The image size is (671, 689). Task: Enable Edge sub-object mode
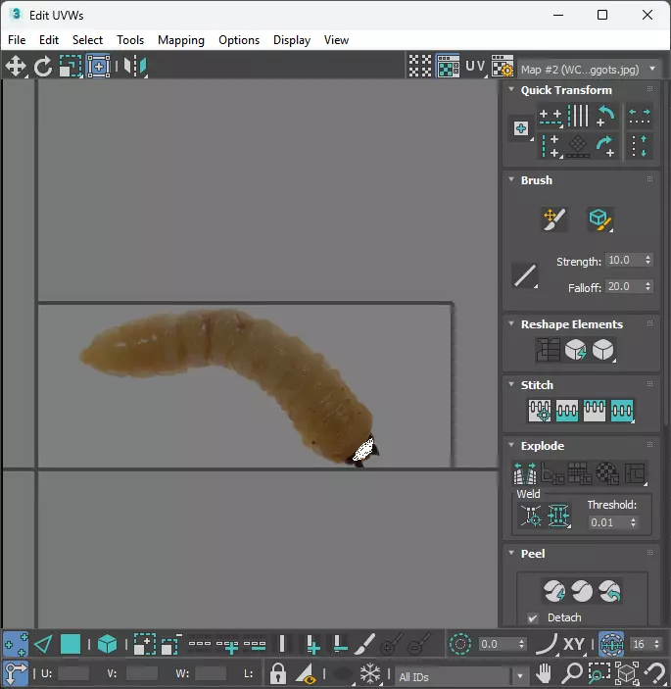point(43,644)
